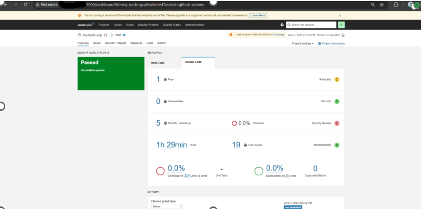The image size is (421, 209).
Task: Click the my-node-app project name
Action: tap(92, 35)
